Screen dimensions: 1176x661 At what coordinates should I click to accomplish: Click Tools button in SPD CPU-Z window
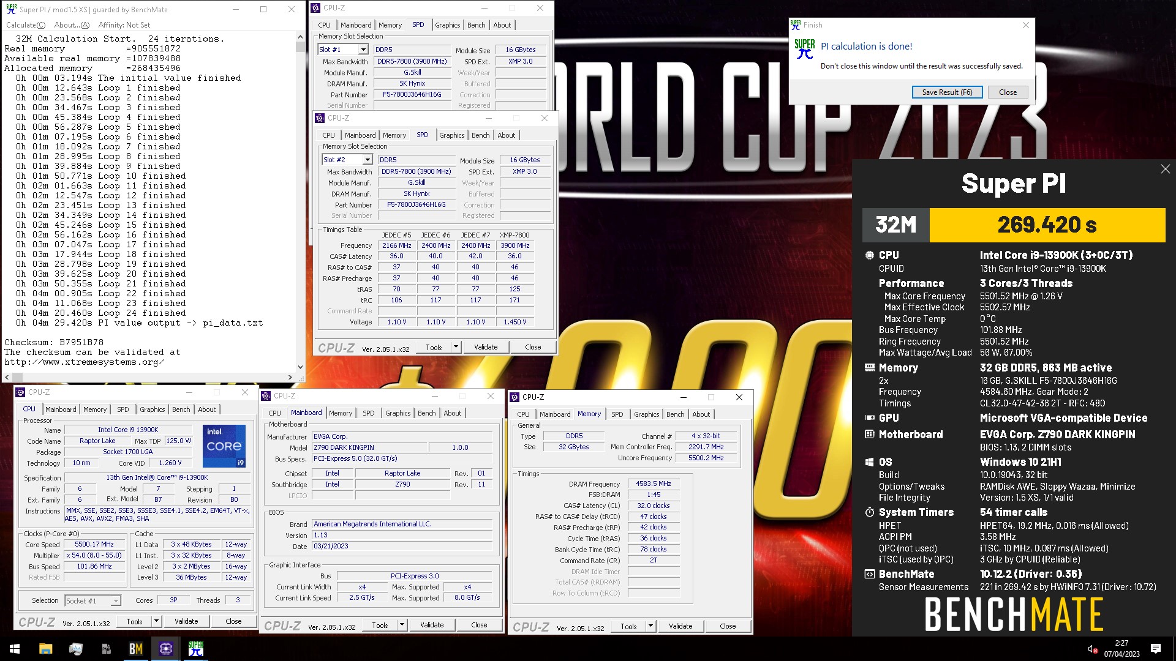click(x=434, y=347)
